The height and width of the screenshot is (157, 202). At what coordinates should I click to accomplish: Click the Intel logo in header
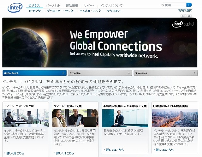[x=15, y=8]
